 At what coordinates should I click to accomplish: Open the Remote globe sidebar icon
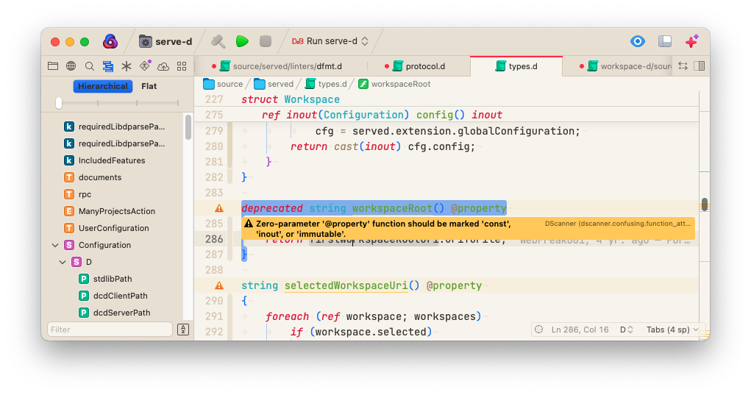71,66
